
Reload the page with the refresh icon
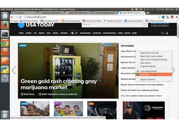point(20,17)
